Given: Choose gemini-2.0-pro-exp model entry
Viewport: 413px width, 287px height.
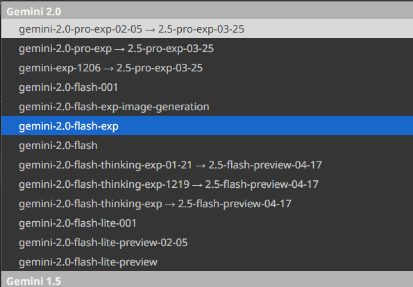Looking at the screenshot, I should (207, 48).
